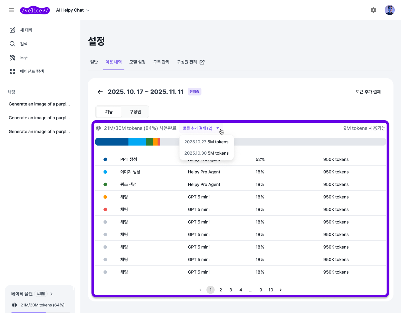Image resolution: width=401 pixels, height=313 pixels.
Task: Click the tools wrench icon
Action: (13, 58)
